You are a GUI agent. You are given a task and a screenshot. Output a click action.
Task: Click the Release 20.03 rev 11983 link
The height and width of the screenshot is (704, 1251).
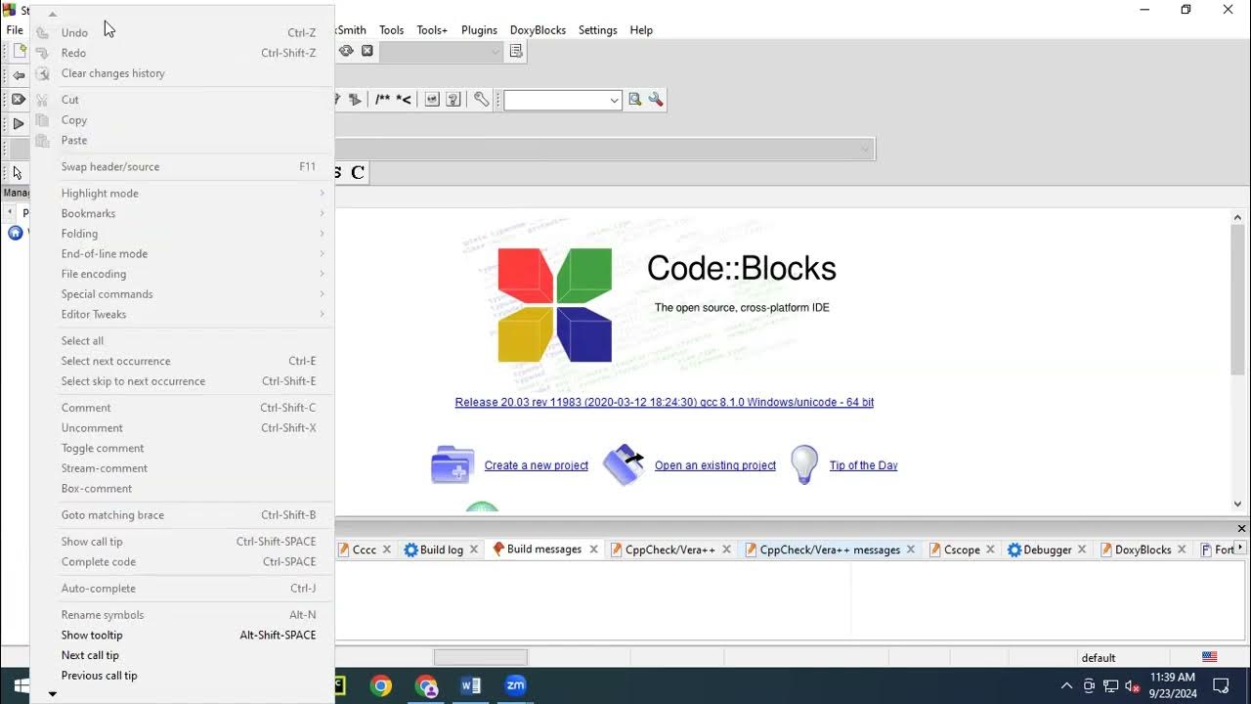pos(665,402)
